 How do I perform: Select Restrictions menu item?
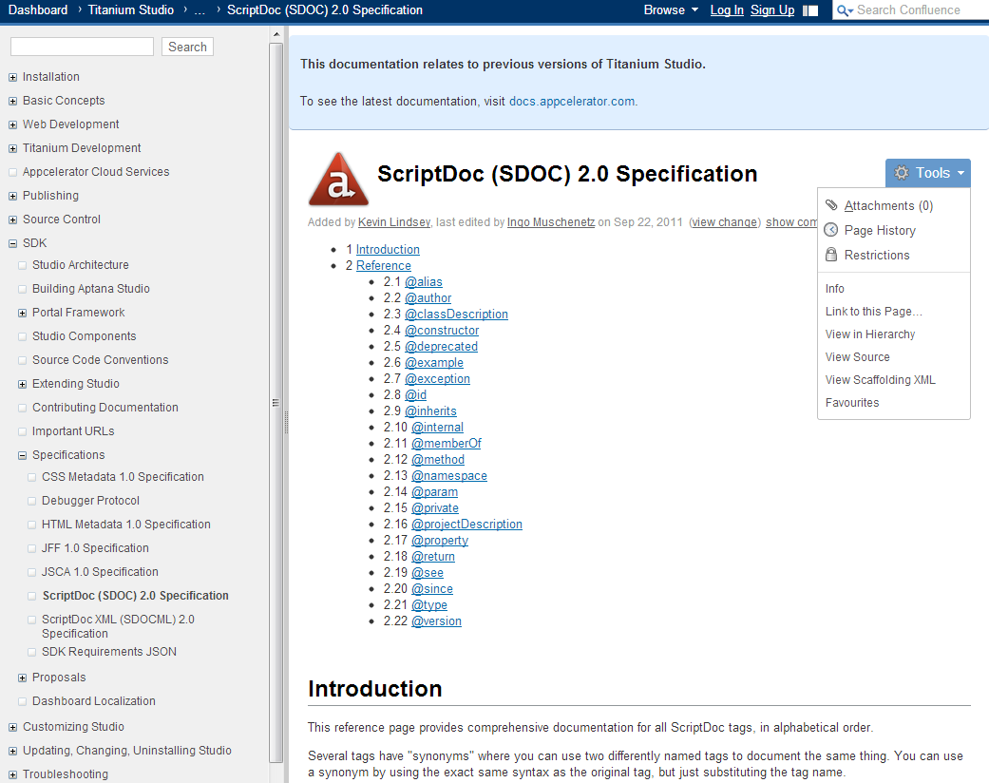tap(877, 255)
